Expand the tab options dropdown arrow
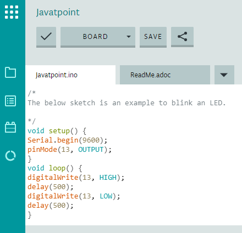 [224, 75]
